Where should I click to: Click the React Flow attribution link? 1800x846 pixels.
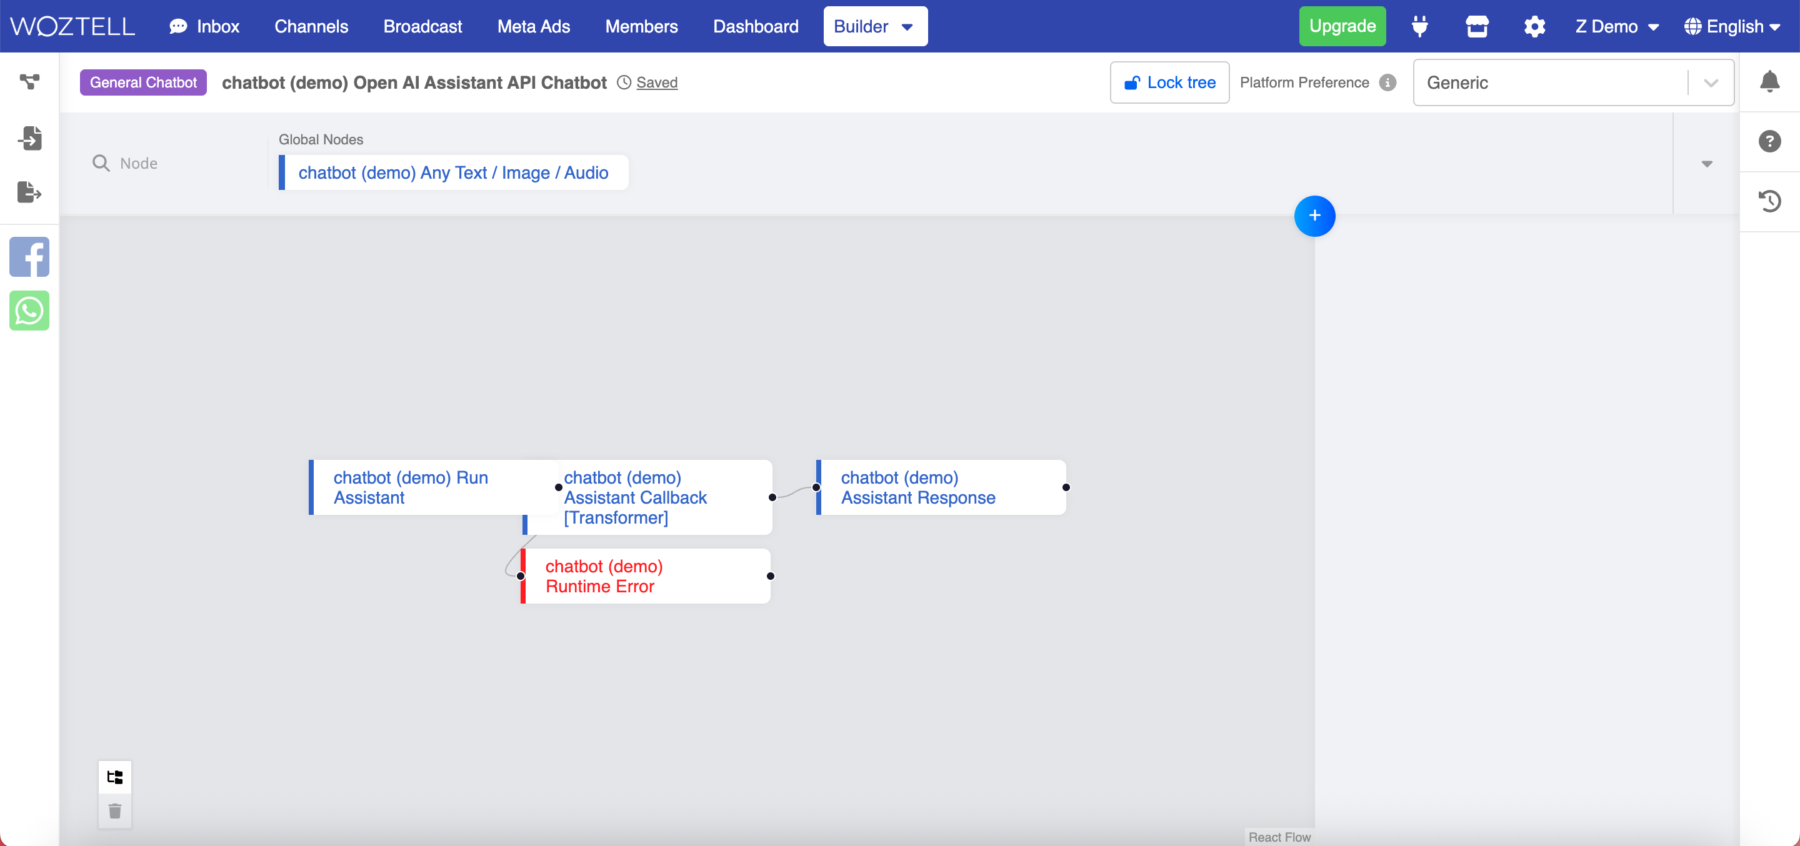(1279, 837)
